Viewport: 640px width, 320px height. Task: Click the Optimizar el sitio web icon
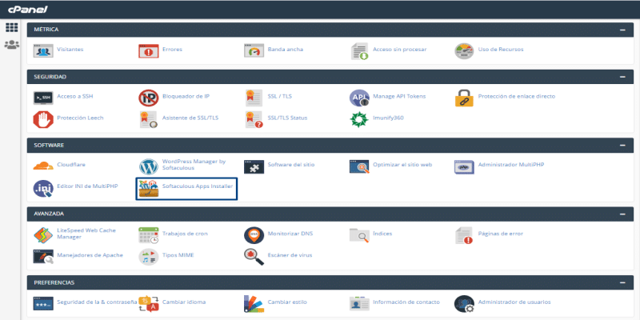point(359,166)
